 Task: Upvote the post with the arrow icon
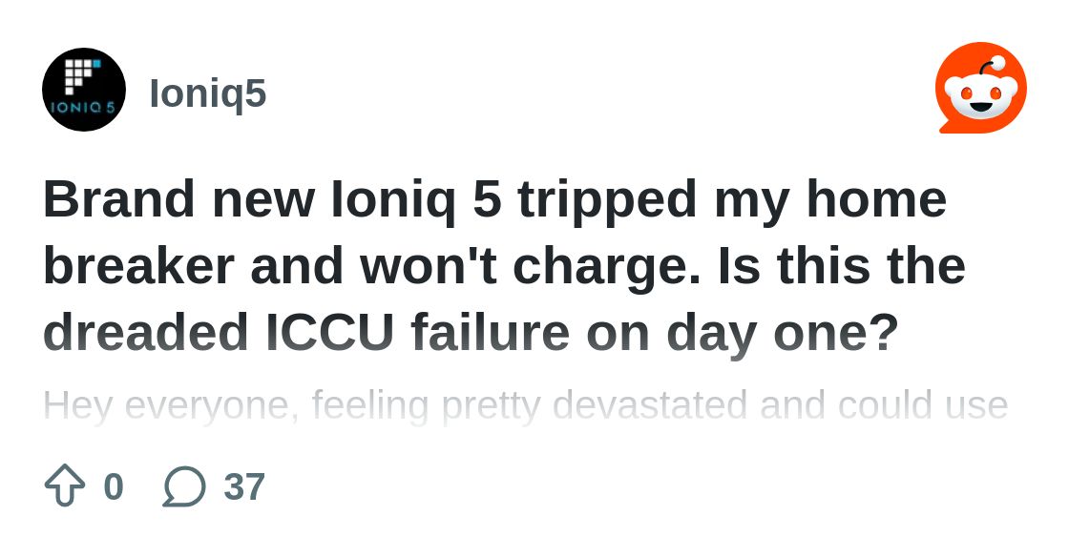point(65,485)
